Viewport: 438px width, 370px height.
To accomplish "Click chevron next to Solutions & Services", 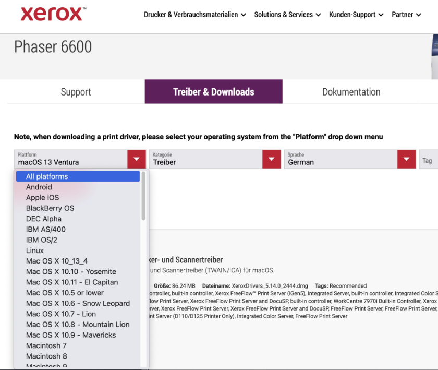I will coord(318,15).
